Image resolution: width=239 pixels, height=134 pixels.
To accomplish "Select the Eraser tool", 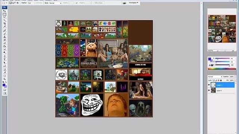I will (x=4, y=43).
